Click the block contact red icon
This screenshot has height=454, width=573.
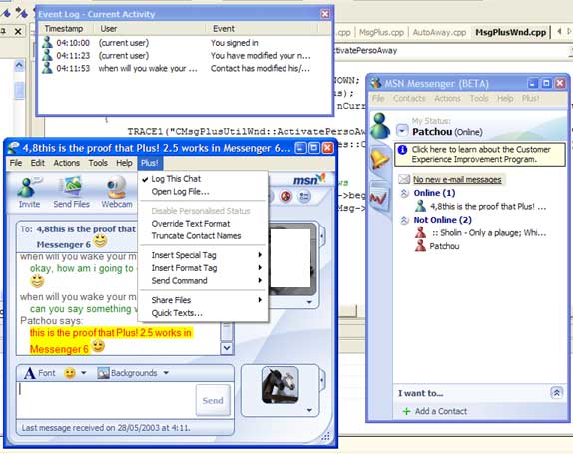click(286, 197)
